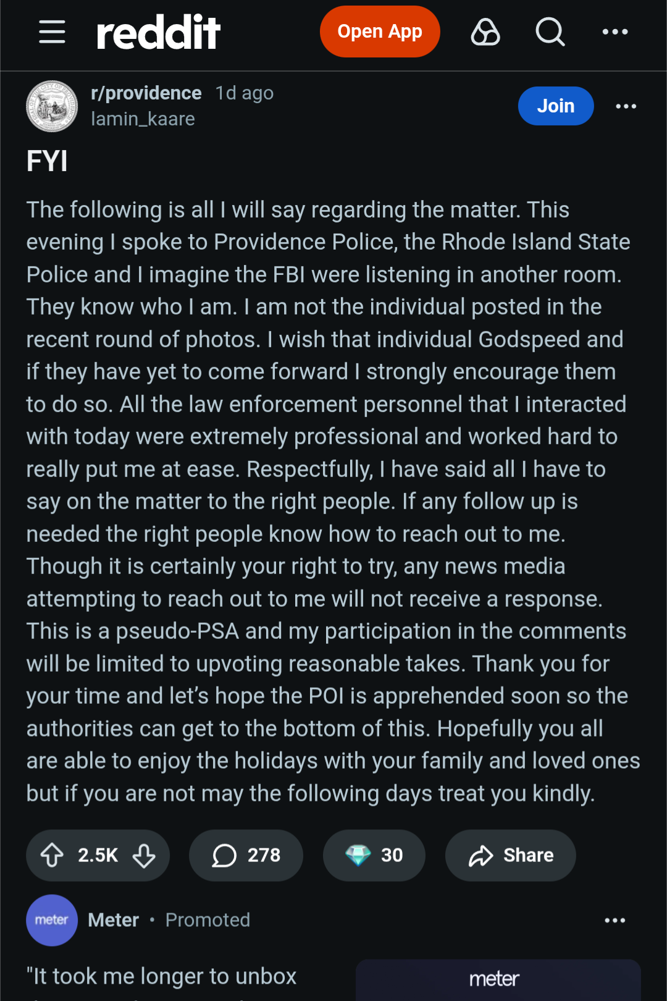Viewport: 667px width, 1001px height.
Task: Open the 278 comments
Action: coord(246,855)
